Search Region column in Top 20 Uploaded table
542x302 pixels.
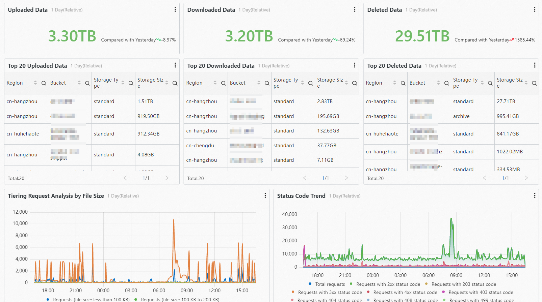pyautogui.click(x=44, y=83)
